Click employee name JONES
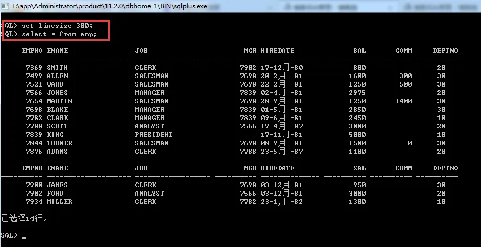This screenshot has width=481, height=247. coord(57,93)
